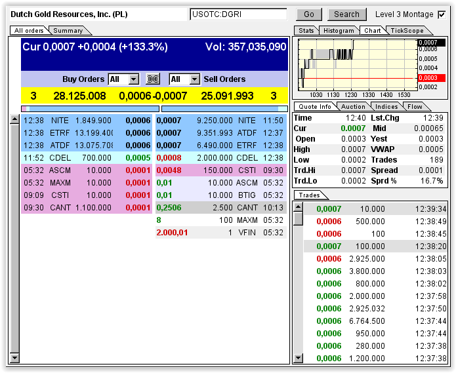456x373 pixels.
Task: Click the link orders chain icon
Action: point(153,79)
